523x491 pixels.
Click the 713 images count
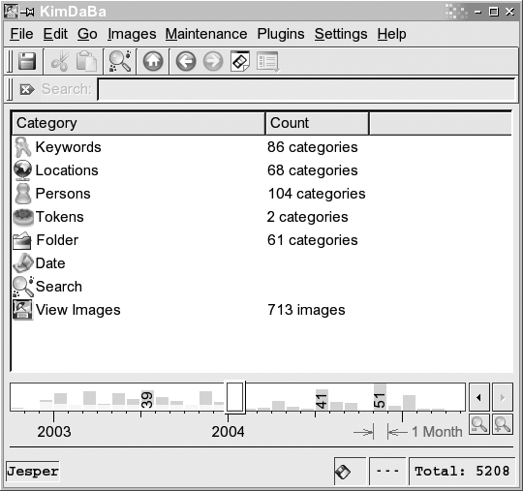pyautogui.click(x=306, y=310)
